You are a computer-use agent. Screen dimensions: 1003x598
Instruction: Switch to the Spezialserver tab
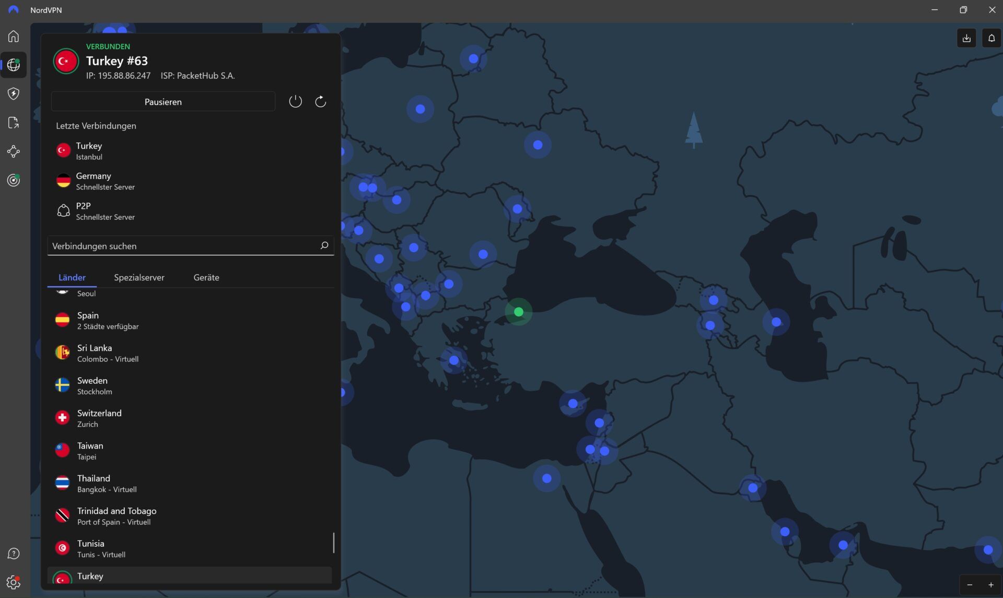coord(139,277)
